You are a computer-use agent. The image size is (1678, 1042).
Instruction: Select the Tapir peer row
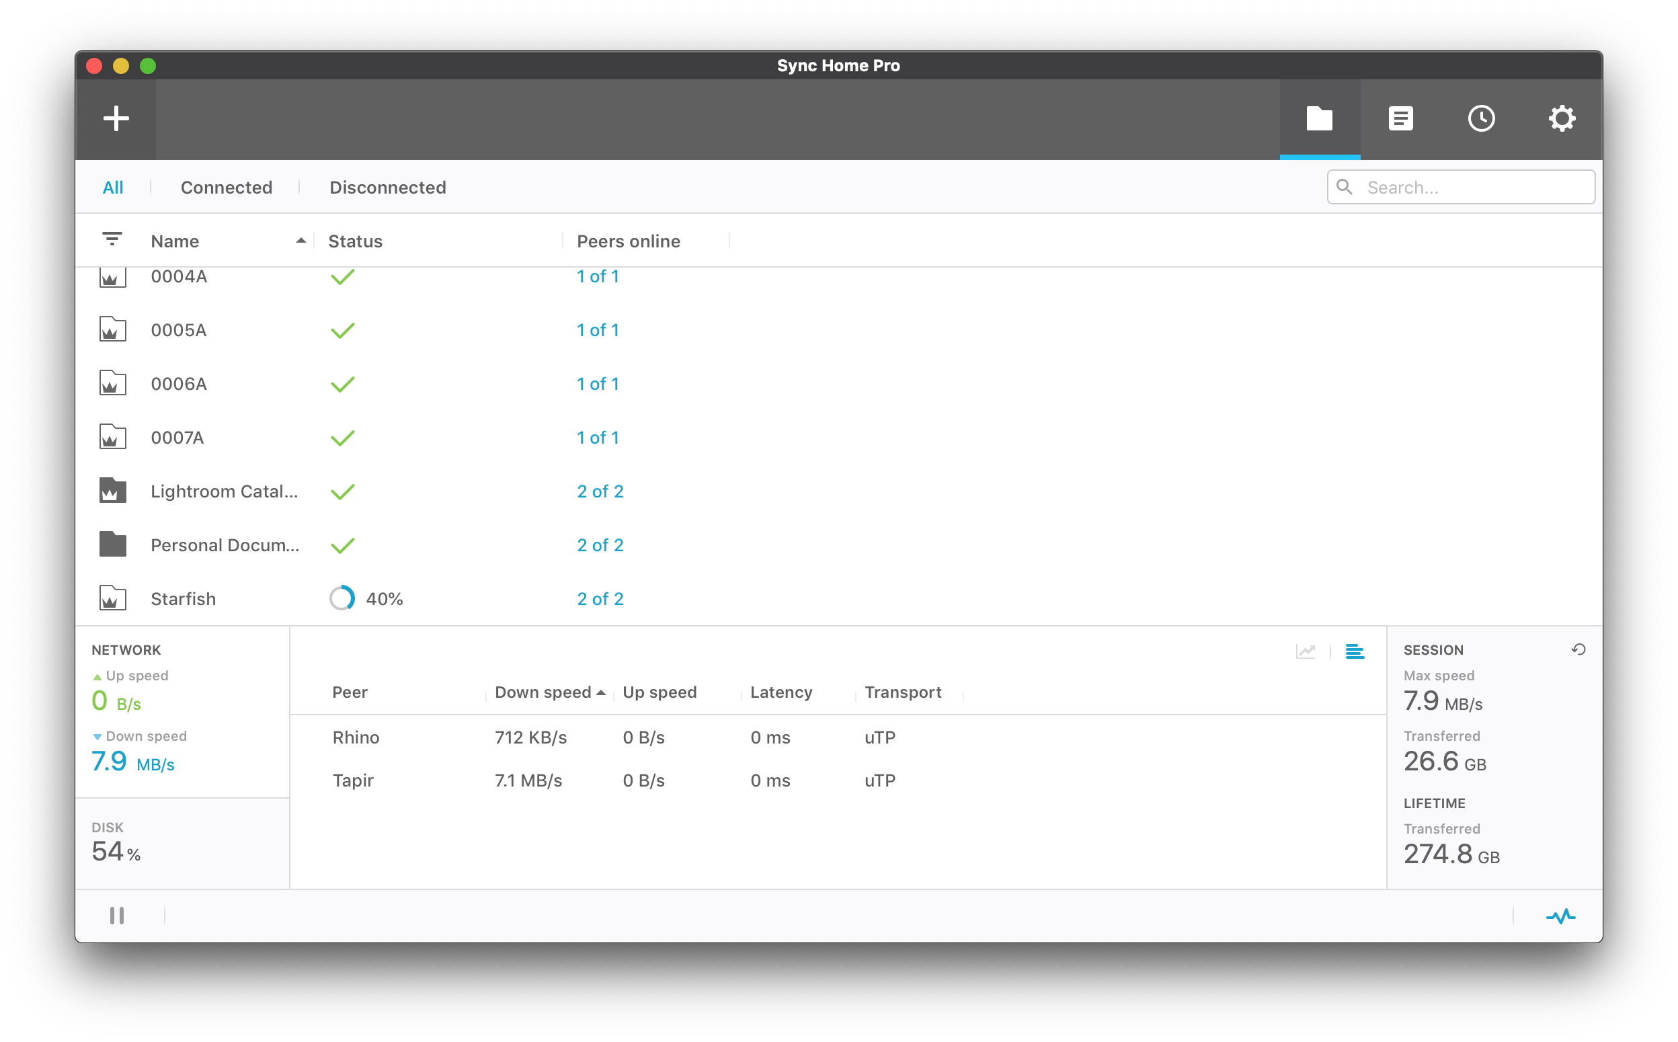click(x=838, y=780)
